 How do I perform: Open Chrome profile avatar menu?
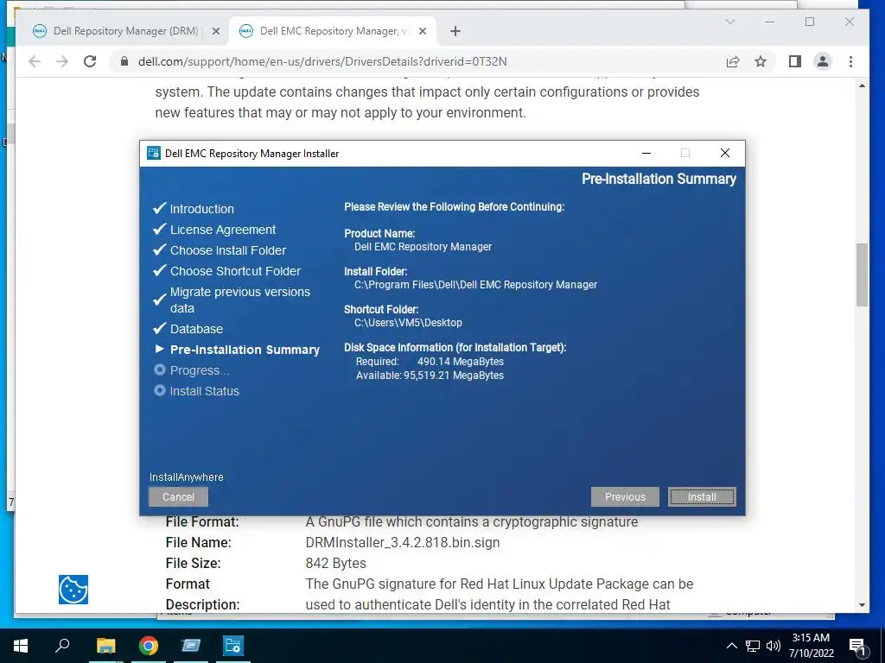(823, 61)
